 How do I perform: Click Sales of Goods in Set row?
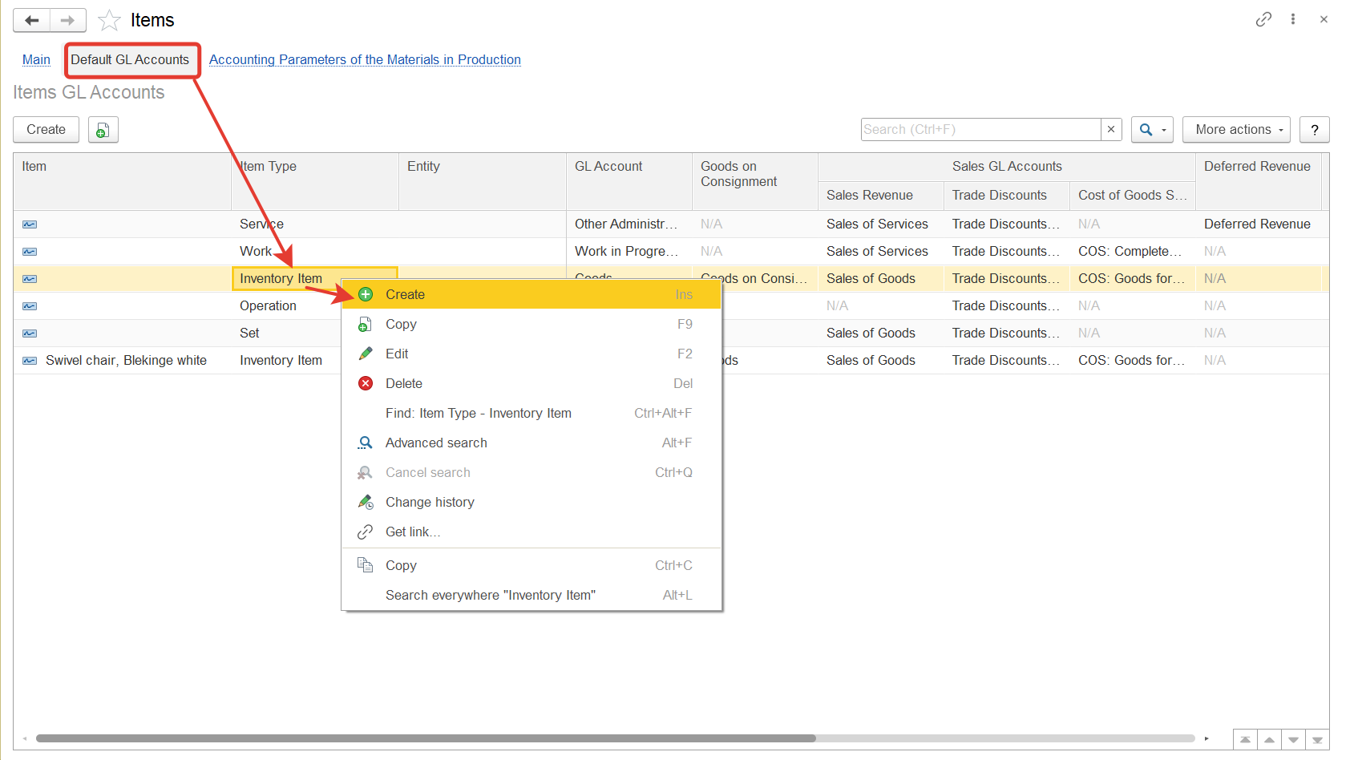coord(871,334)
